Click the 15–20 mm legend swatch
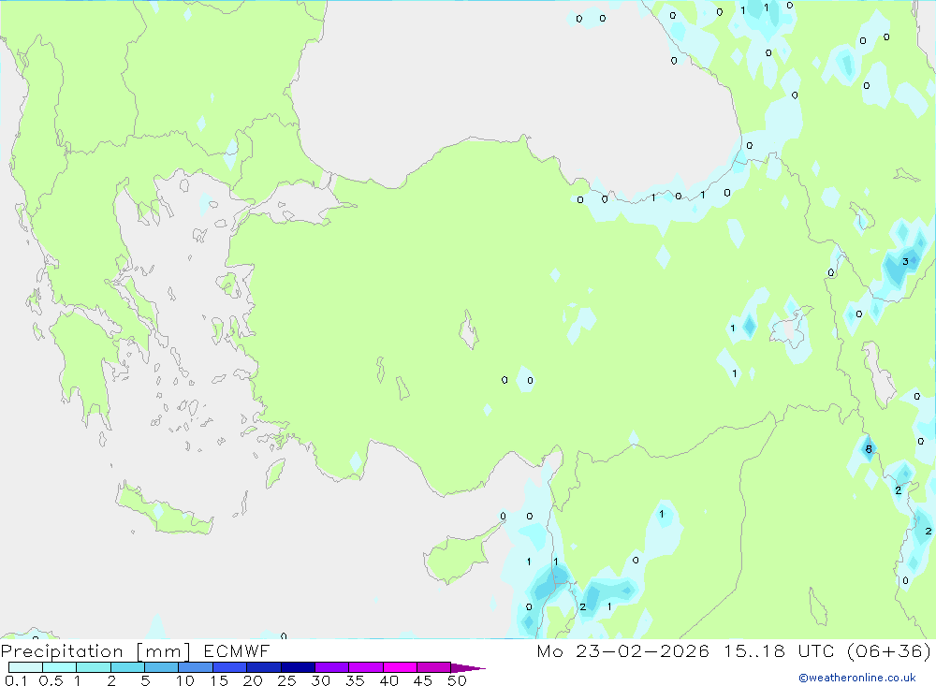This screenshot has height=686, width=936. coord(229,667)
